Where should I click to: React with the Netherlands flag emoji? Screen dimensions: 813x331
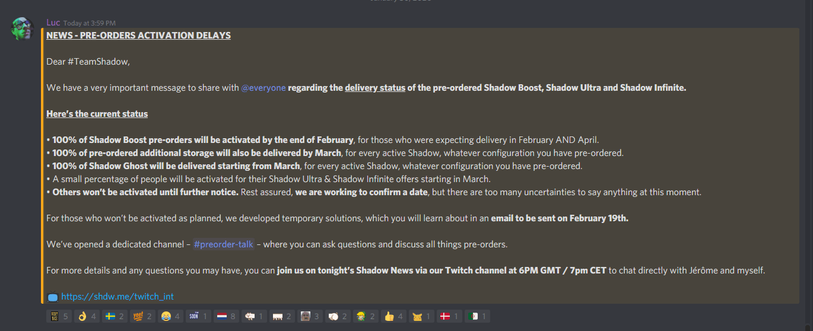pyautogui.click(x=226, y=317)
